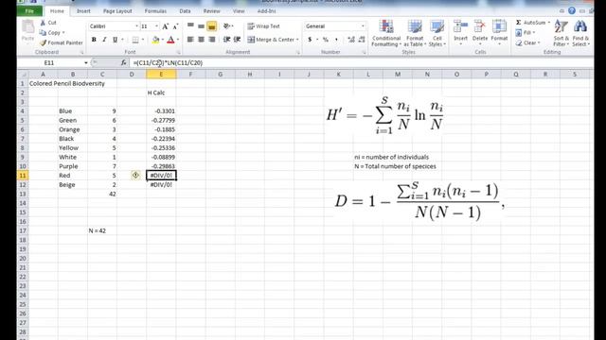Click Increase Decimal icon
This screenshot has height=340, width=606.
point(351,40)
